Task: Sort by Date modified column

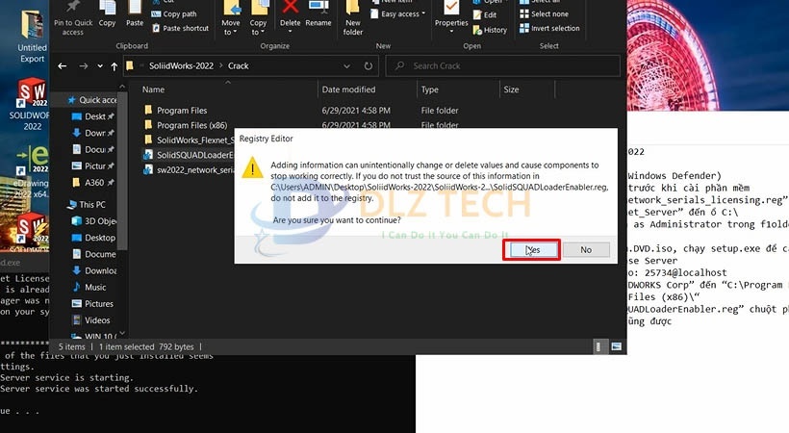Action: (348, 89)
